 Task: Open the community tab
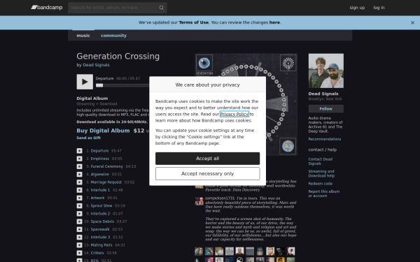coord(113,36)
